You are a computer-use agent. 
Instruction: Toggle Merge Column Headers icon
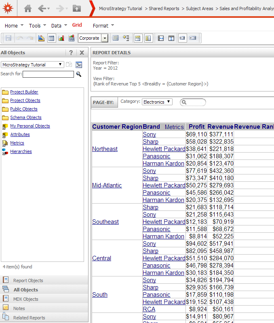pos(138,38)
